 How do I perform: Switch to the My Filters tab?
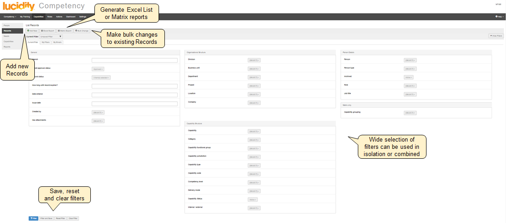46,42
